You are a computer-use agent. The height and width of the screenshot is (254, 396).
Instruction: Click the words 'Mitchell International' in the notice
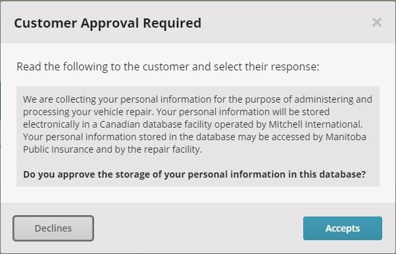tap(315, 124)
